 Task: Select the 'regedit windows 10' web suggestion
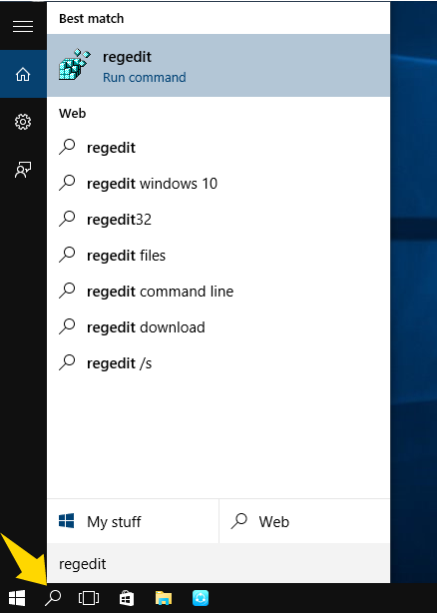(x=219, y=184)
